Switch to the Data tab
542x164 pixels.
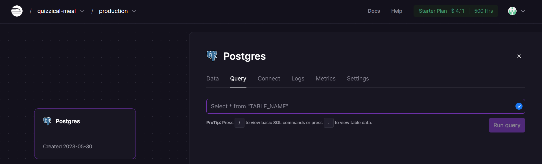click(x=213, y=78)
